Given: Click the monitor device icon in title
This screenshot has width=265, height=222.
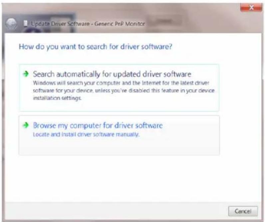Looking at the screenshot, I should coord(26,24).
